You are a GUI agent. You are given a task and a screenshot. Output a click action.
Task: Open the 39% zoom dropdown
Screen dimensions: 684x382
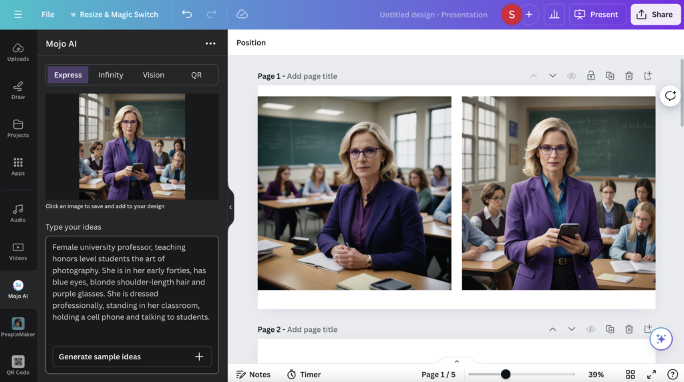pyautogui.click(x=596, y=375)
